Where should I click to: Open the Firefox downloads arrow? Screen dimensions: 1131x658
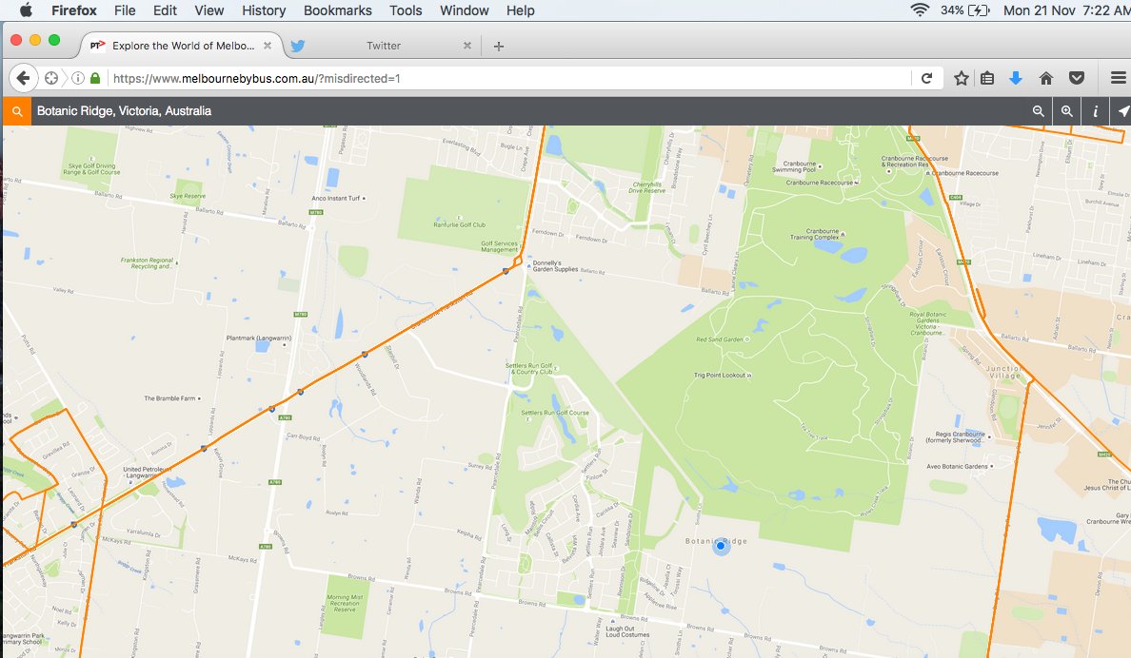tap(1016, 78)
